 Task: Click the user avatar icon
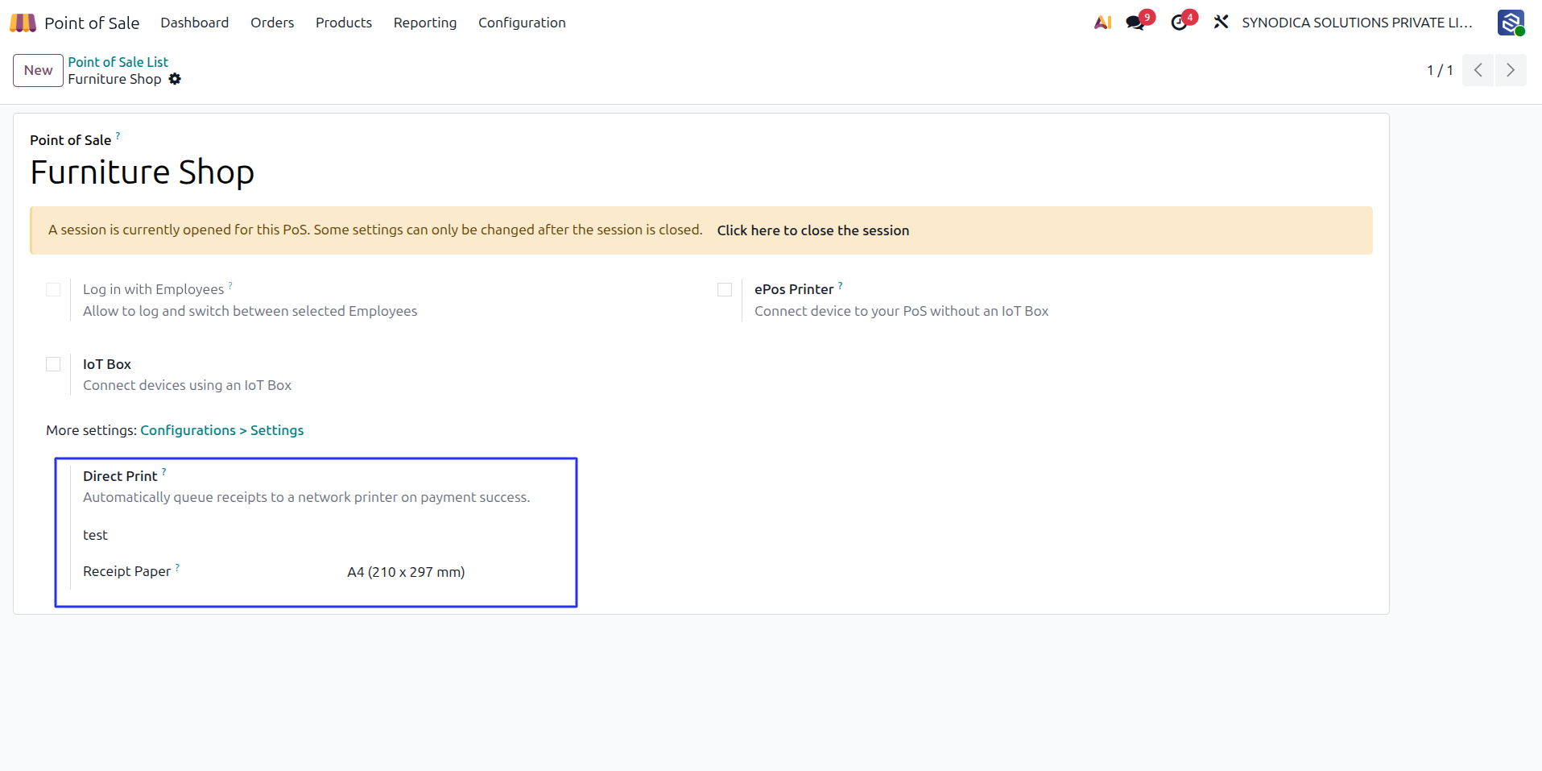[x=1511, y=23]
